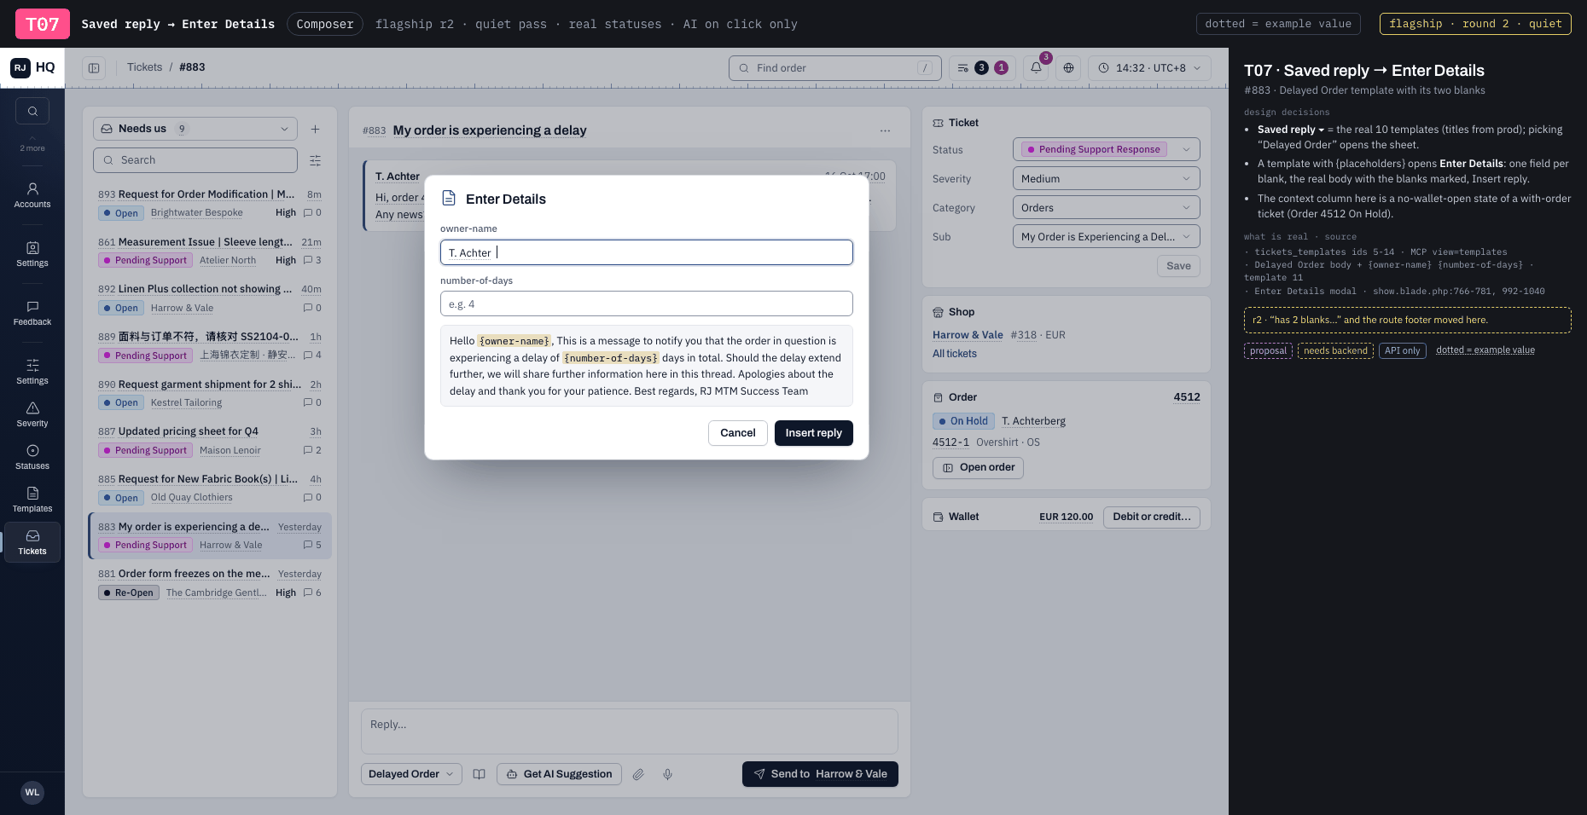Click the queue filter icon with counts

click(x=982, y=67)
